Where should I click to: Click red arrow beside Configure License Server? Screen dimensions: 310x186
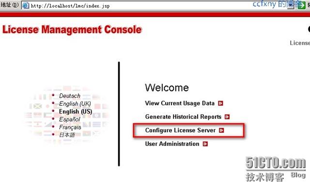pyautogui.click(x=221, y=130)
